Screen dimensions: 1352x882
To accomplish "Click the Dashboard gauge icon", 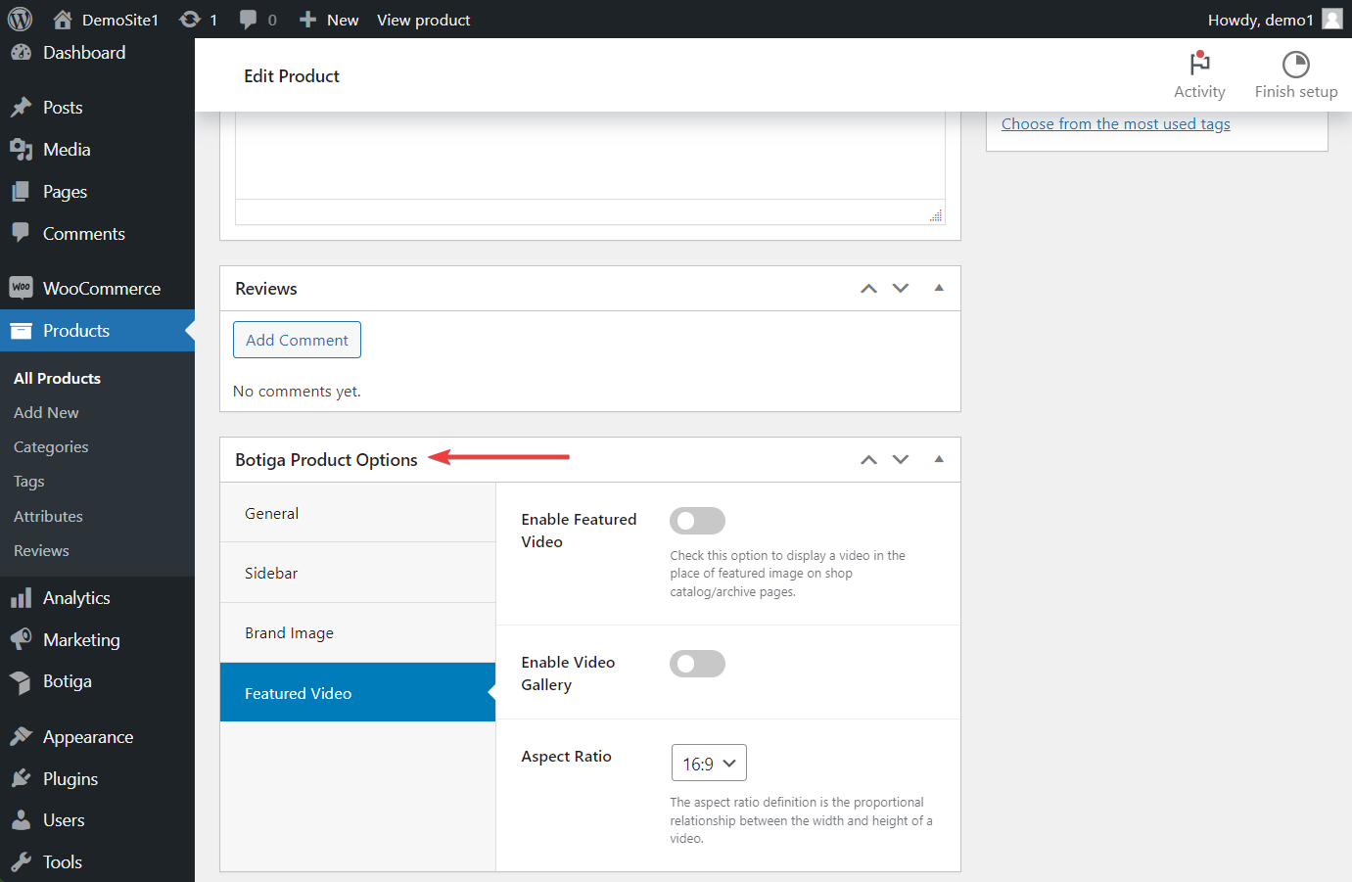I will tap(21, 53).
